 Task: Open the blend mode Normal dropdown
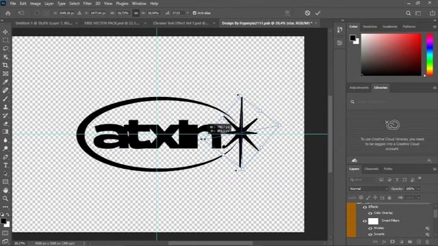[368, 189]
